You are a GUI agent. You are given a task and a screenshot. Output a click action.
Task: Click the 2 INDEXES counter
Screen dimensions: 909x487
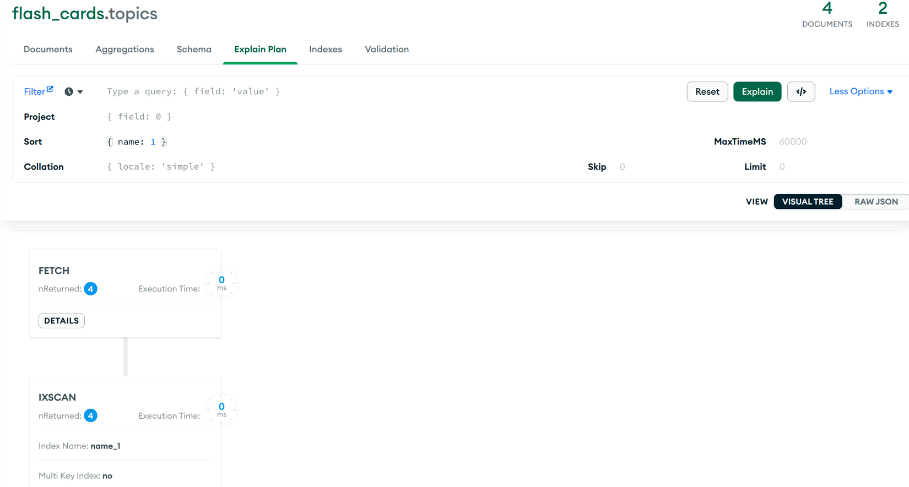point(883,14)
